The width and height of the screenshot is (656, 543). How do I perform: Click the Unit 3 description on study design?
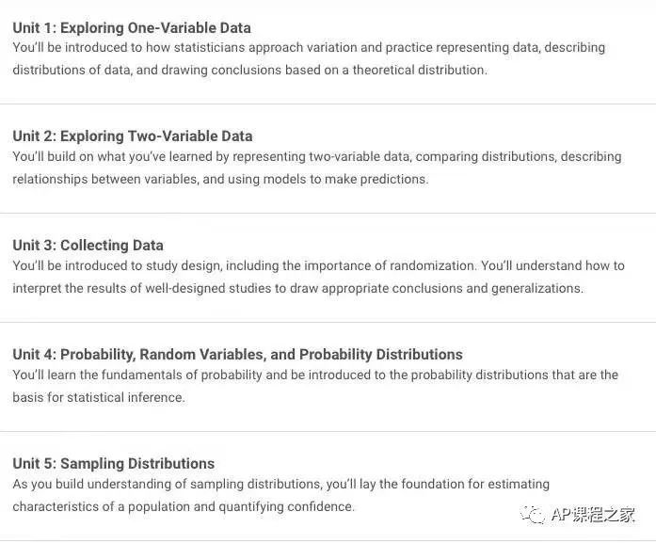click(318, 277)
